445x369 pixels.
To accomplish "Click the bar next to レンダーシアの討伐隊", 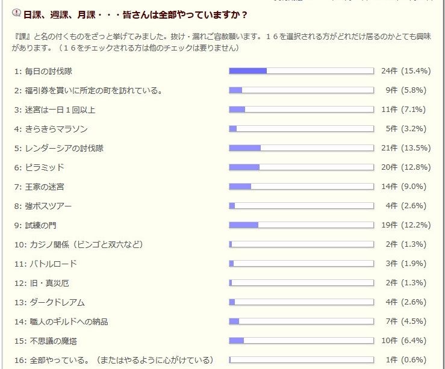I will [x=302, y=148].
